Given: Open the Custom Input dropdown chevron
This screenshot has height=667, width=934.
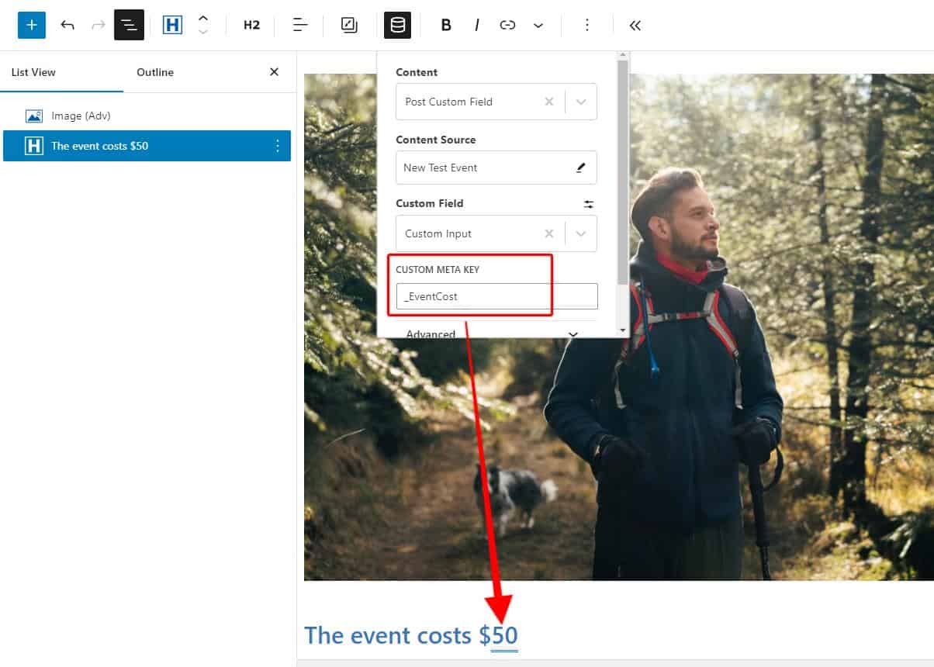Looking at the screenshot, I should click(x=580, y=233).
